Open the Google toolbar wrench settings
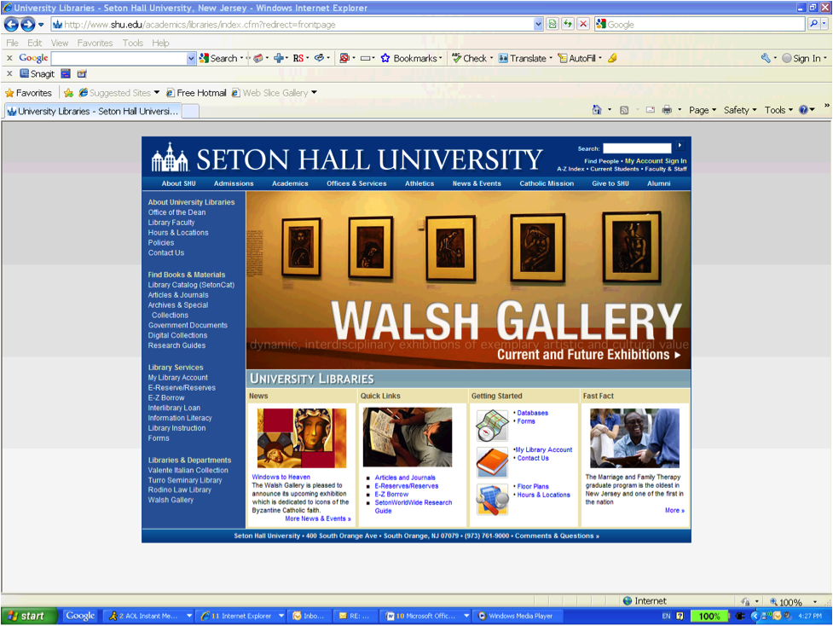 click(766, 59)
